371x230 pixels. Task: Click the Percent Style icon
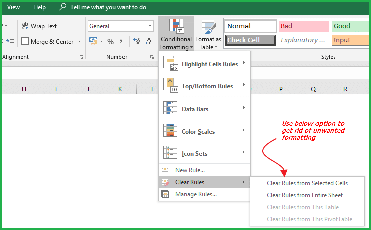[110, 42]
